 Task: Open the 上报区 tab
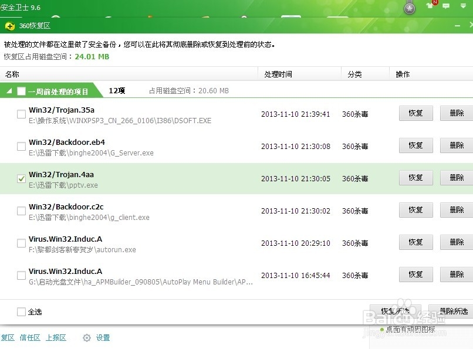[x=56, y=338]
